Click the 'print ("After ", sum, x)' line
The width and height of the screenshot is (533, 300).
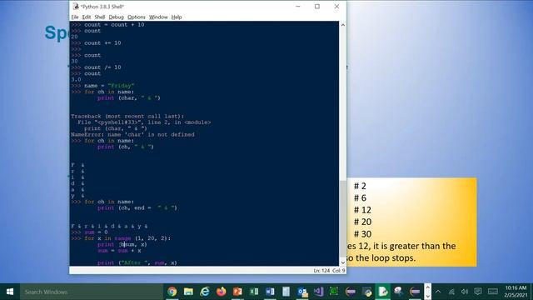click(137, 262)
